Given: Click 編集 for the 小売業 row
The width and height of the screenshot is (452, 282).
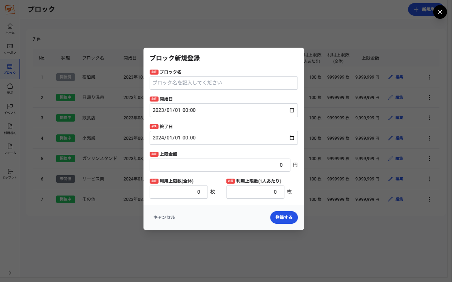Looking at the screenshot, I should (395, 138).
